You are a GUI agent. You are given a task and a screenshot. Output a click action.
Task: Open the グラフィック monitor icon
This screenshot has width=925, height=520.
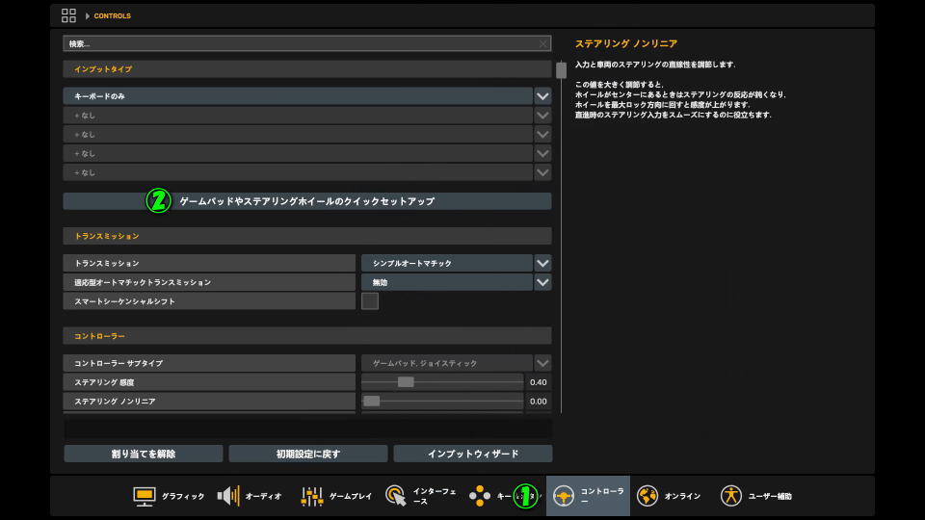click(145, 496)
